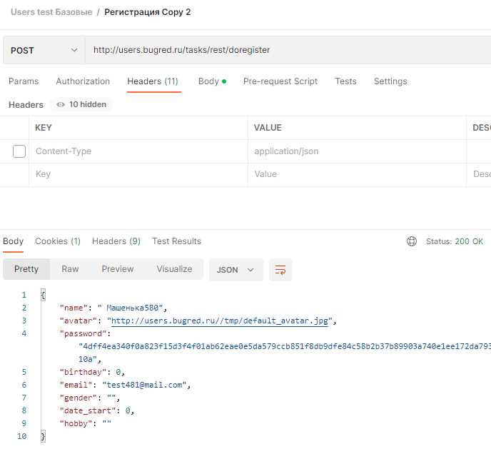Click the eye icon for hidden headers
Viewport: 491px width, 454px height.
61,105
